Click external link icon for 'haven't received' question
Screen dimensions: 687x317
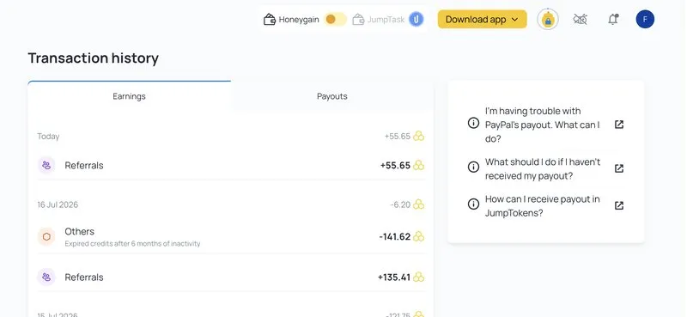pos(618,168)
